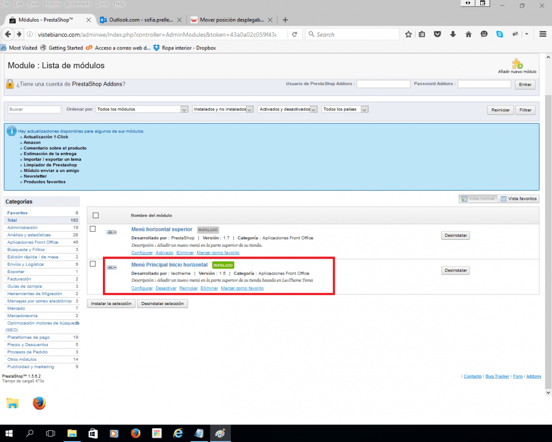This screenshot has height=442, width=552.
Task: Open a new tab with the plus button
Action: coord(285,20)
